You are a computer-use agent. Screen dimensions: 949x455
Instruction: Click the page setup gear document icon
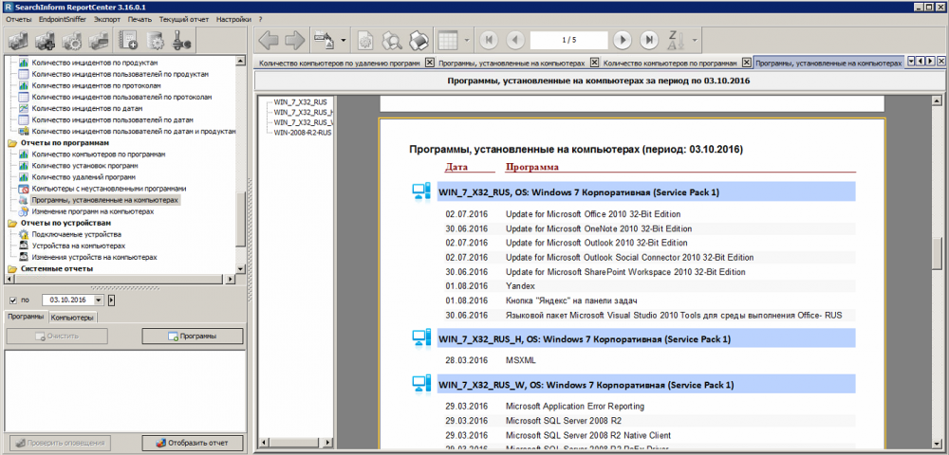pos(365,41)
